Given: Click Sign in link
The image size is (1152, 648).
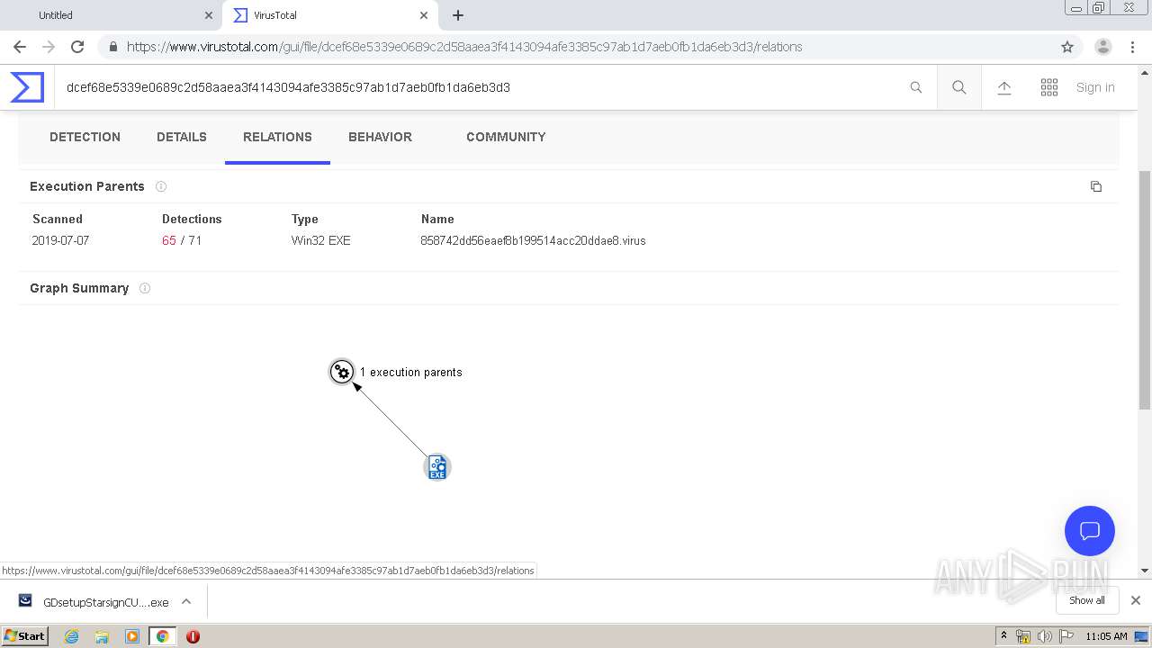Looking at the screenshot, I should (1095, 87).
